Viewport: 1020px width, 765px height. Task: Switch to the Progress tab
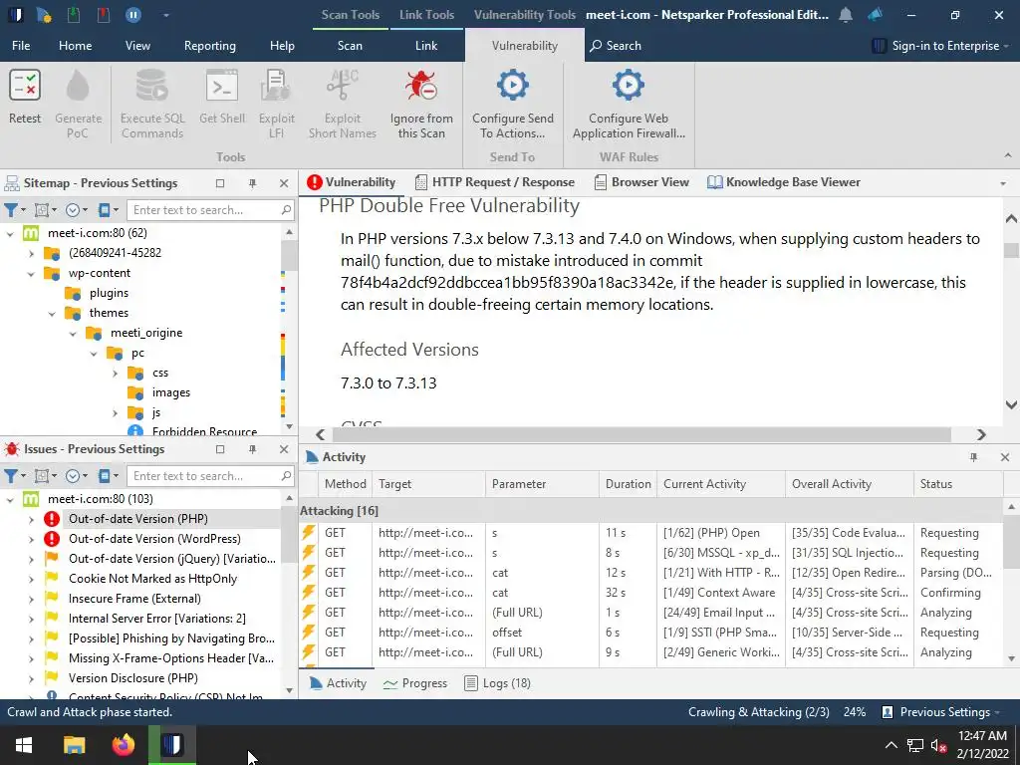[x=415, y=683]
